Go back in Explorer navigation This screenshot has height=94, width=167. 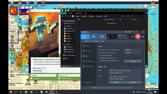63,16
